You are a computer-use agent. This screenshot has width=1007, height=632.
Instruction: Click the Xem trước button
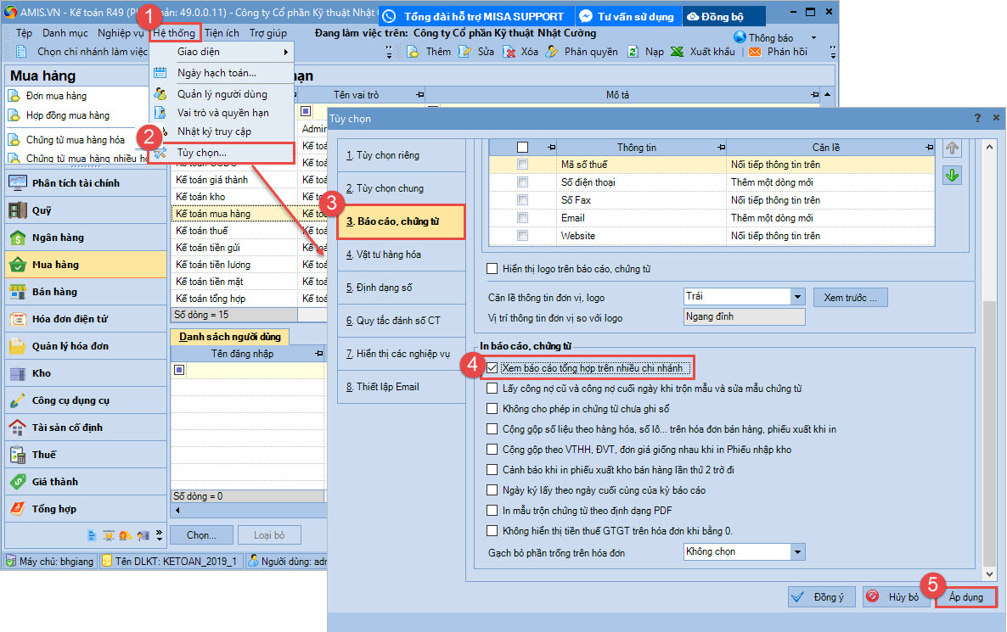pyautogui.click(x=851, y=297)
